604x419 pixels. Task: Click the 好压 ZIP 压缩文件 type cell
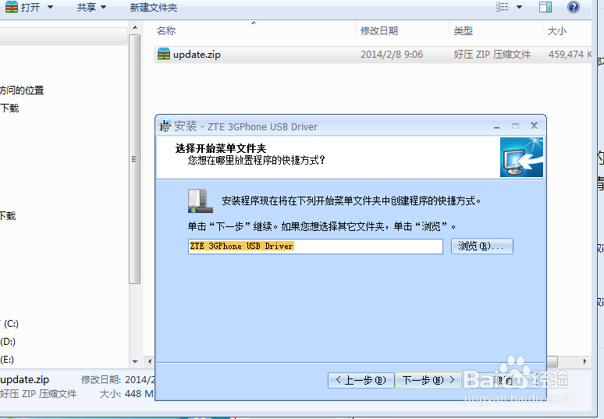click(492, 55)
